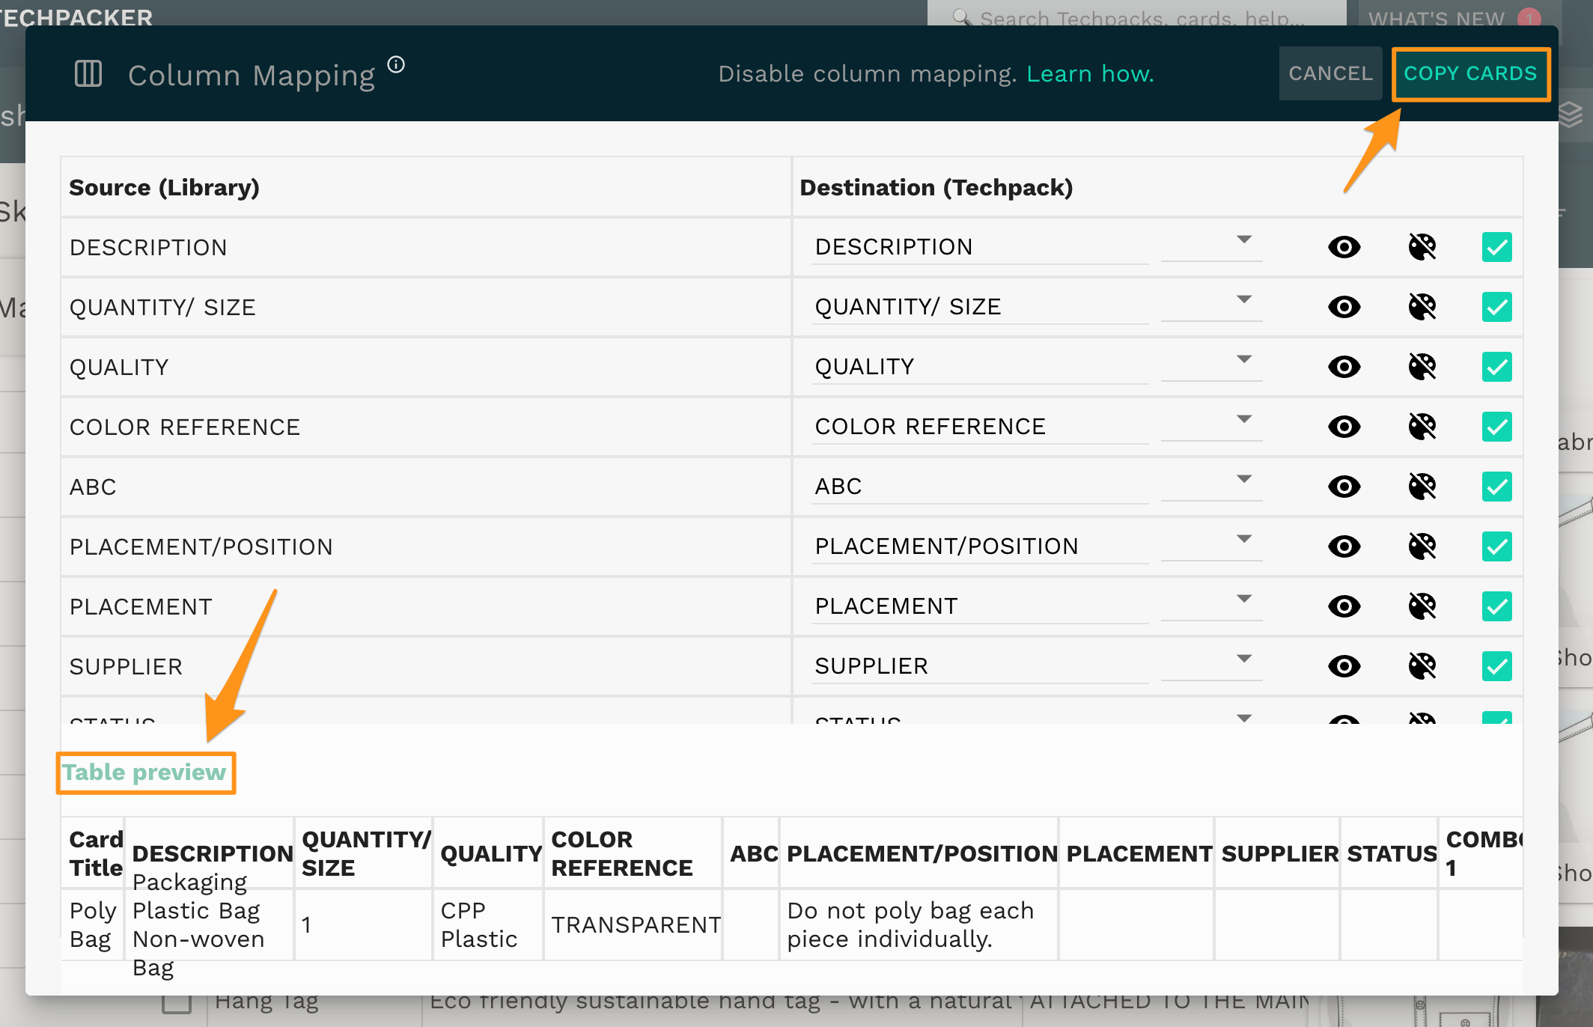The image size is (1593, 1027).
Task: Open the Learn how link
Action: pos(1090,74)
